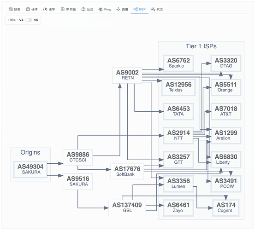
Task: Switch to the 硬件 hardware tab
Action: (x=32, y=9)
